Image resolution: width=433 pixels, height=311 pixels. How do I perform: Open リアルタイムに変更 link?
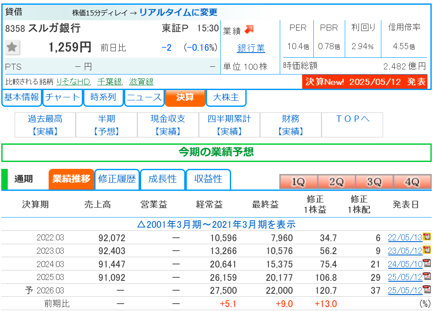(178, 12)
